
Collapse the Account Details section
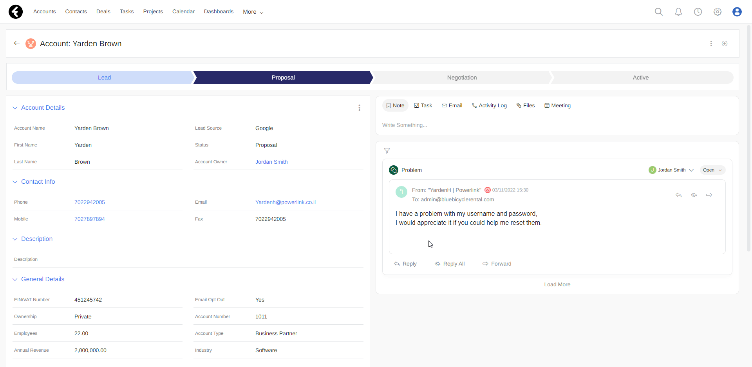tap(15, 108)
